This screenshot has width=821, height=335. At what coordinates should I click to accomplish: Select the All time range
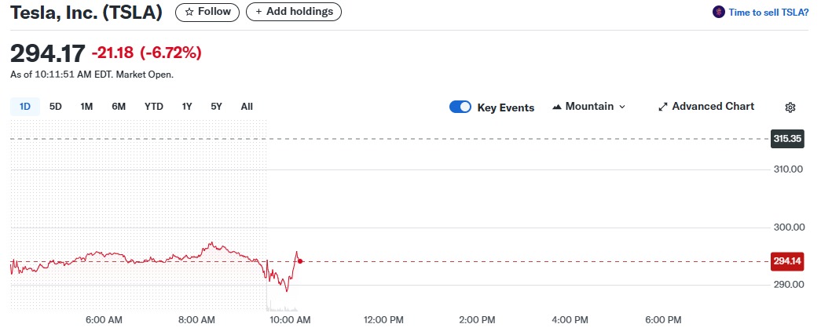247,107
